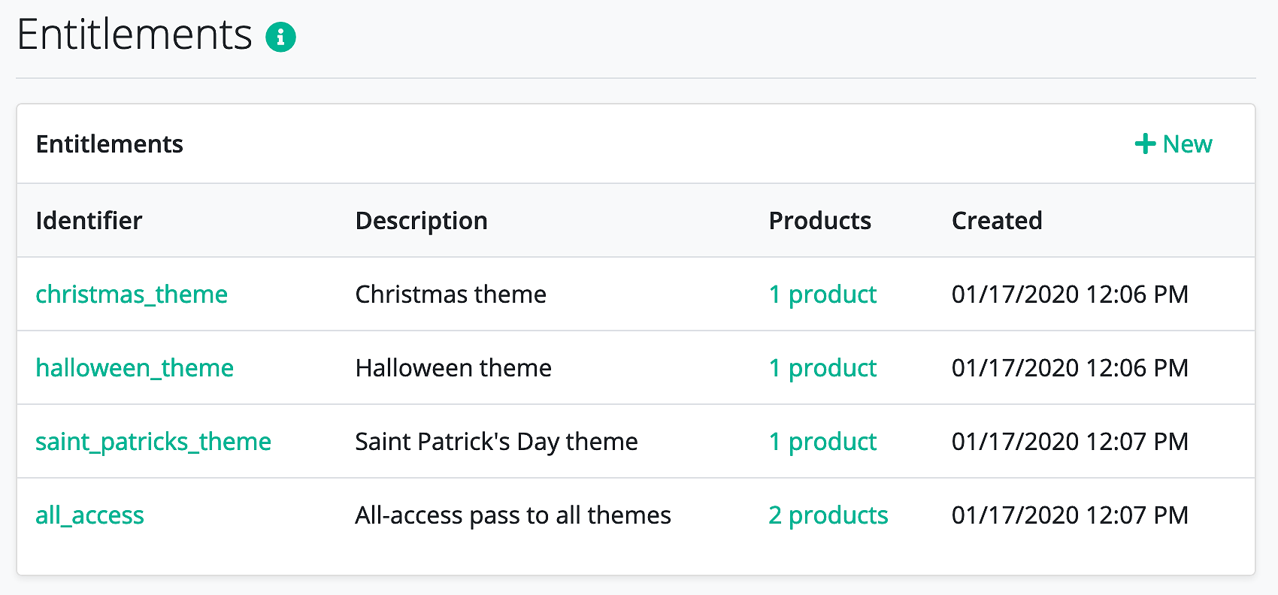Screen dimensions: 1278x595
Task: Click the green info icon beside Entitlements
Action: [x=280, y=36]
